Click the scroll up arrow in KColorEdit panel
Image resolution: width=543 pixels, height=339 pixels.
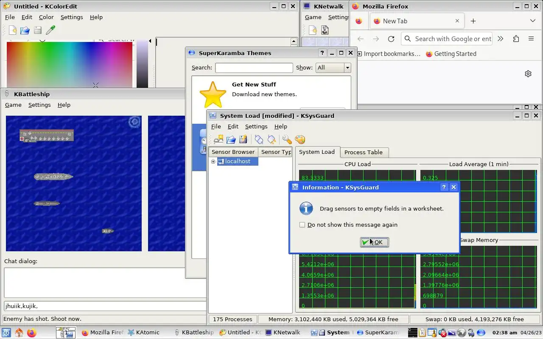[294, 42]
